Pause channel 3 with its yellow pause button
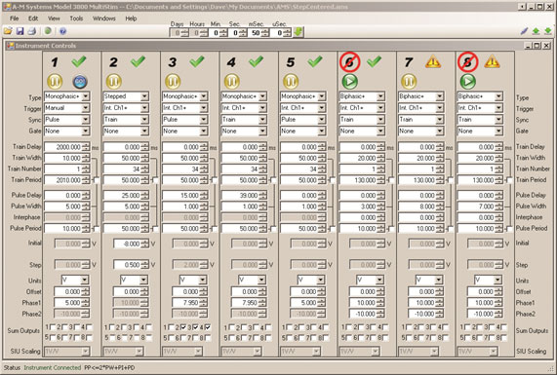 pos(173,82)
